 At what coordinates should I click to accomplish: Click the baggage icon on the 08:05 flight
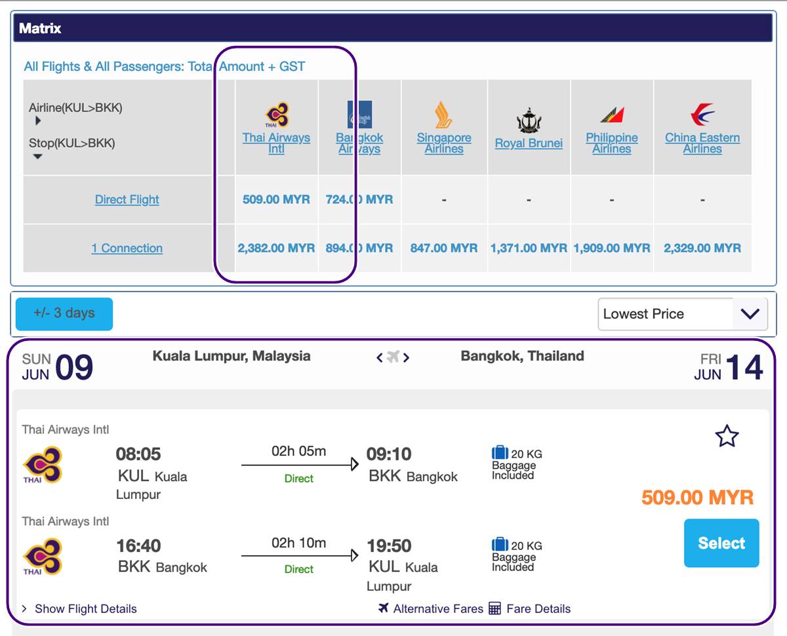(500, 452)
